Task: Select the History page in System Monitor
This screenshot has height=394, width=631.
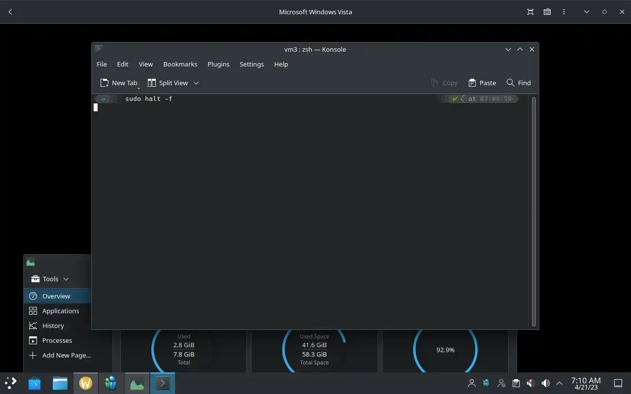Action: (x=57, y=326)
